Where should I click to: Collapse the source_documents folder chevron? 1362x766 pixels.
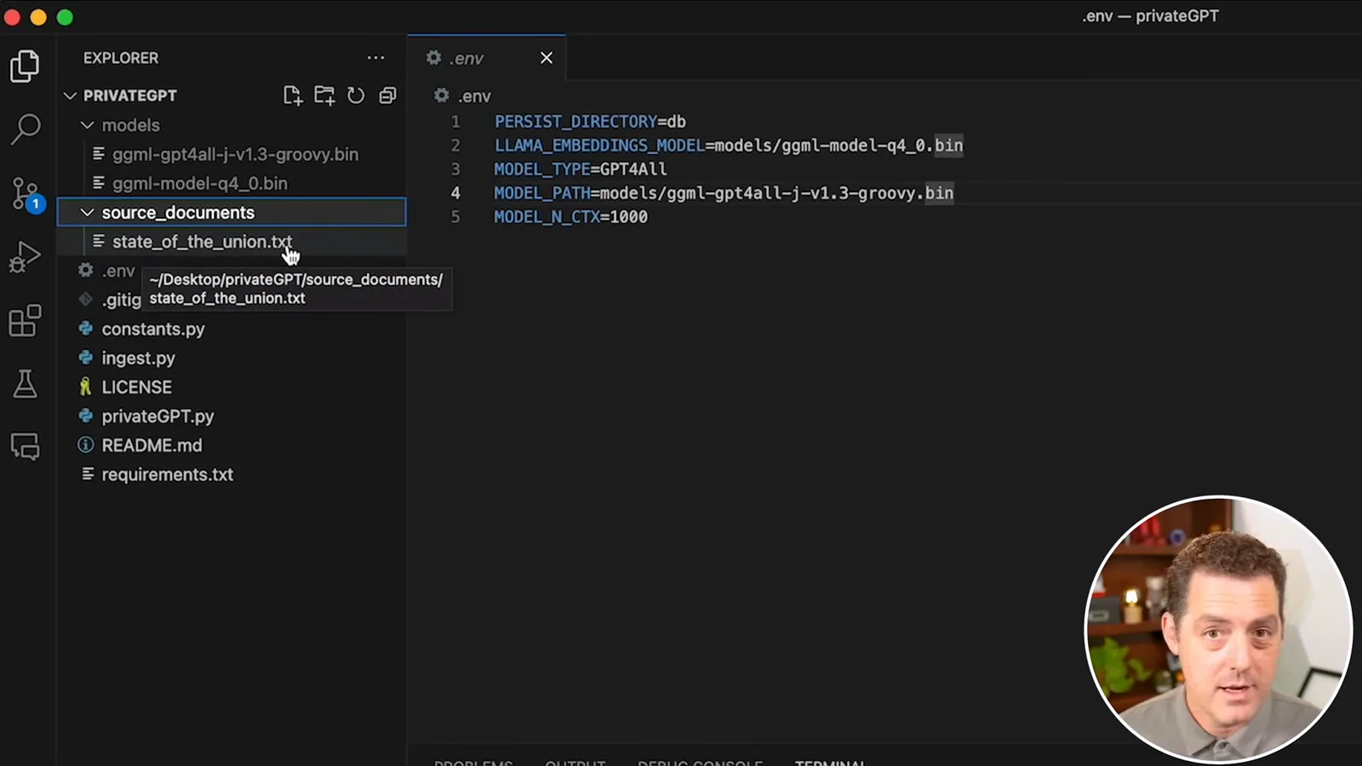87,213
